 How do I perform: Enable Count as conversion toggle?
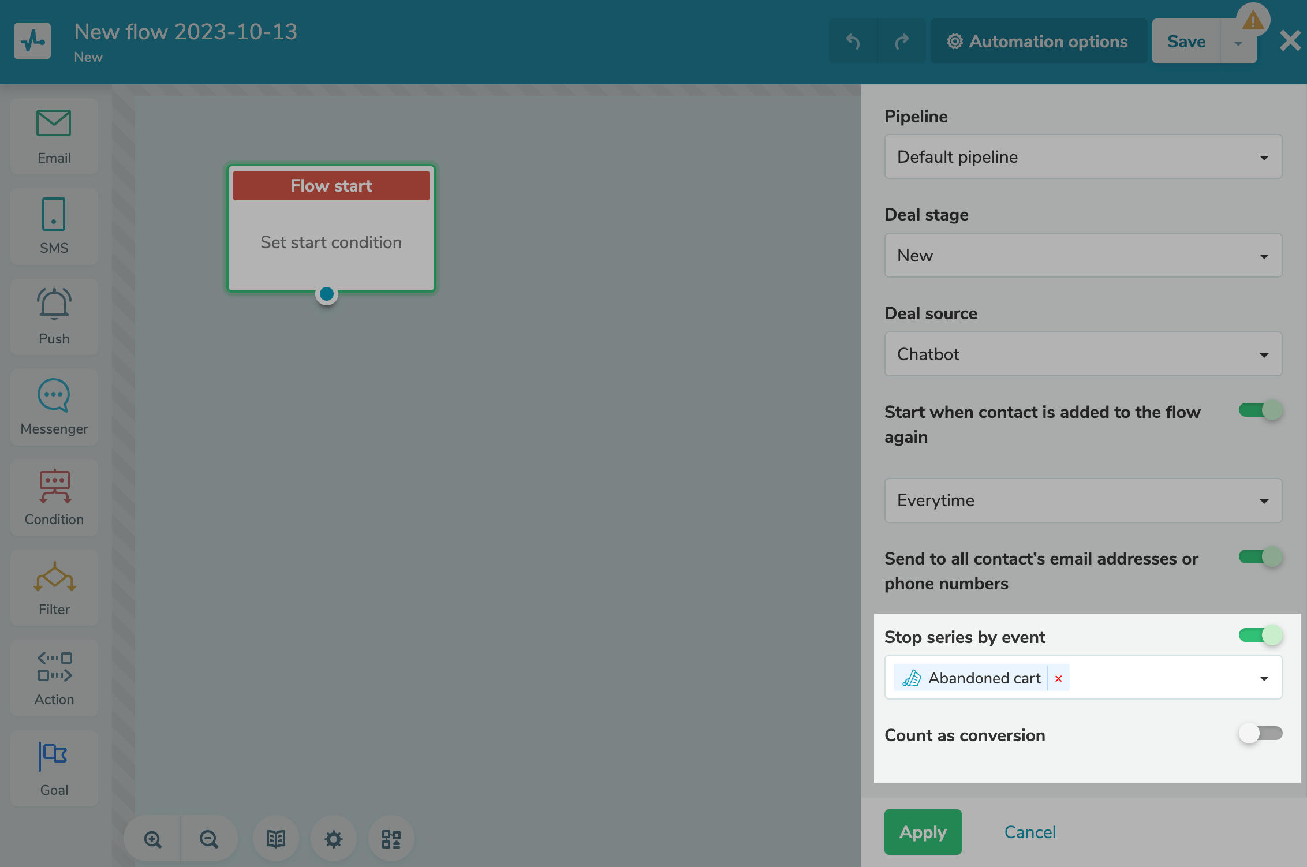pos(1260,734)
